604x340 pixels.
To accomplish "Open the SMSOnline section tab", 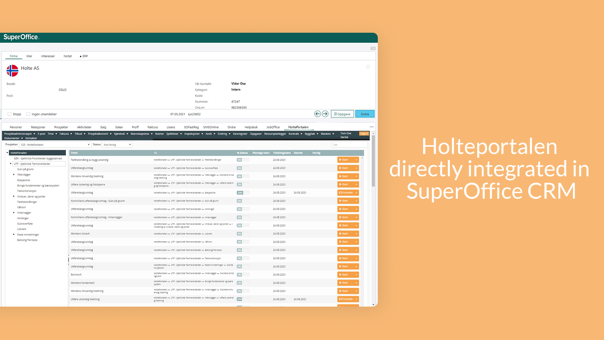I will (211, 127).
